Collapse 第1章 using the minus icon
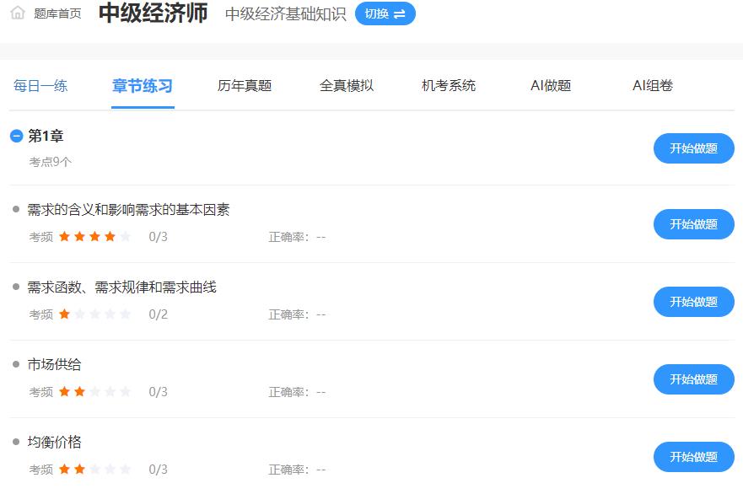The width and height of the screenshot is (743, 494). pyautogui.click(x=16, y=136)
